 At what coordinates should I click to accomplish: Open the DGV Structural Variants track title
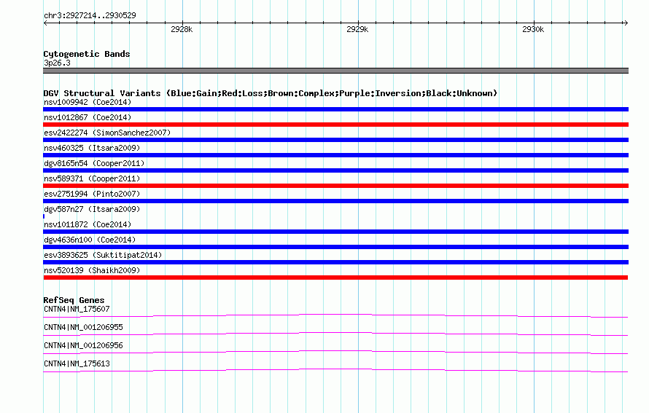[270, 93]
